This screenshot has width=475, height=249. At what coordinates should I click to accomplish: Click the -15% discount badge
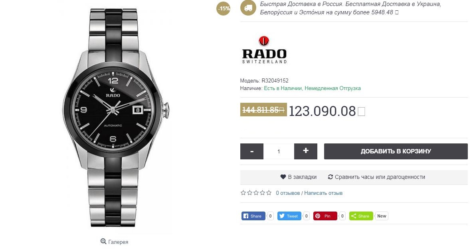click(x=224, y=8)
